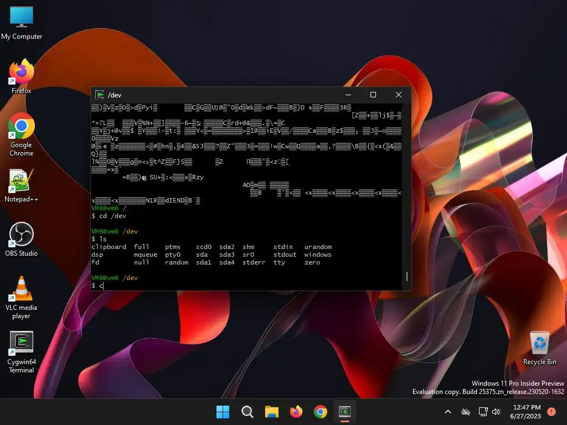Open the My Computer desktop icon
Screen dimensions: 567x425
22,23
